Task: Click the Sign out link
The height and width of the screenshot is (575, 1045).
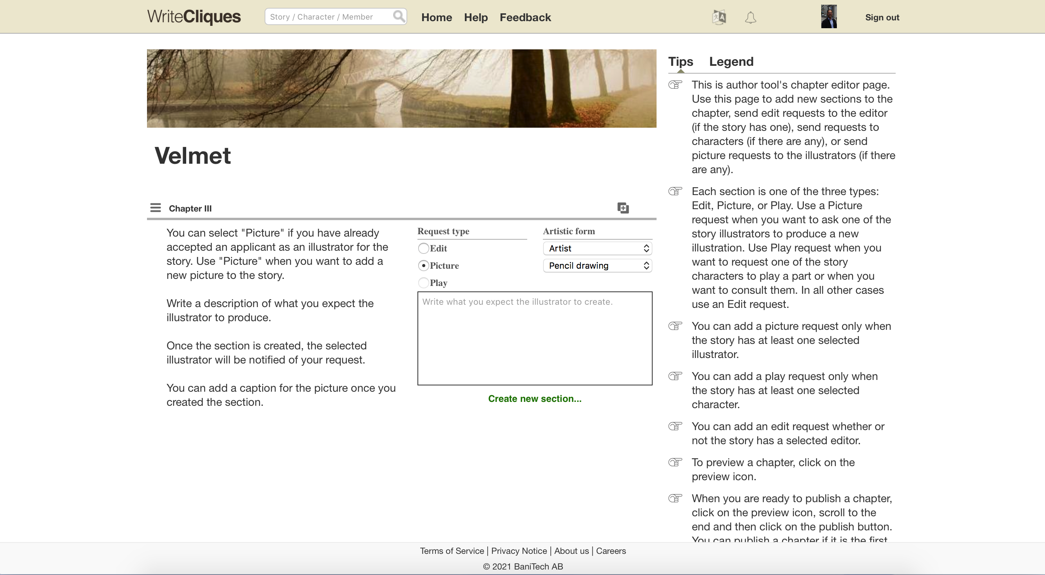Action: point(882,18)
